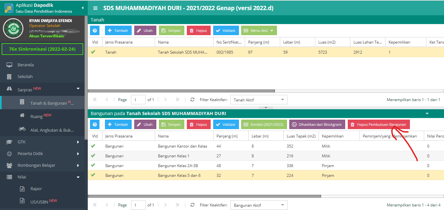Click the hamburger menu icon in header
444x210 pixels.
pyautogui.click(x=95, y=8)
